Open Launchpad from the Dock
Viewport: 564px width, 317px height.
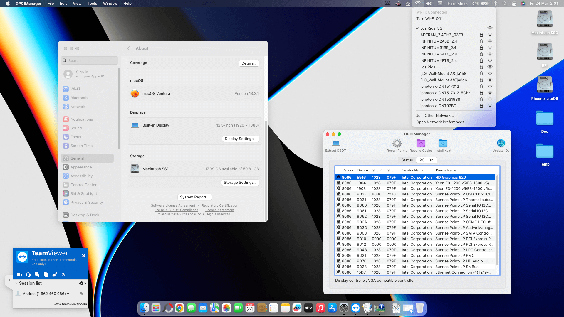click(156, 308)
